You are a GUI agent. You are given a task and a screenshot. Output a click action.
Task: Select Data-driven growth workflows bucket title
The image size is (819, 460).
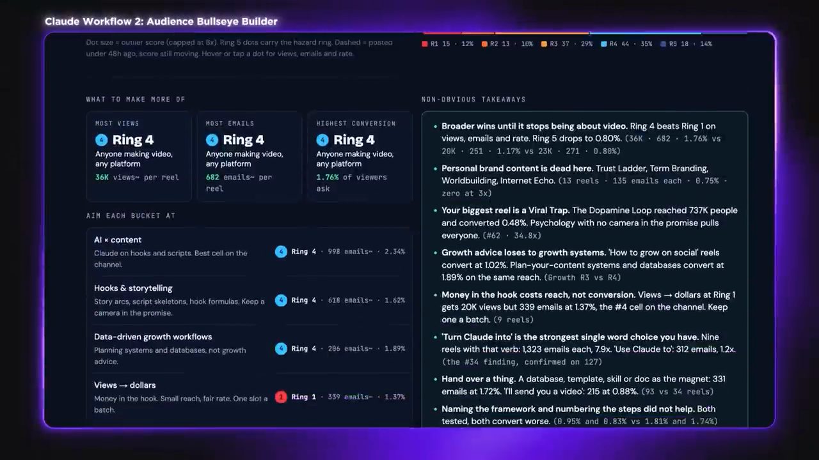click(153, 337)
